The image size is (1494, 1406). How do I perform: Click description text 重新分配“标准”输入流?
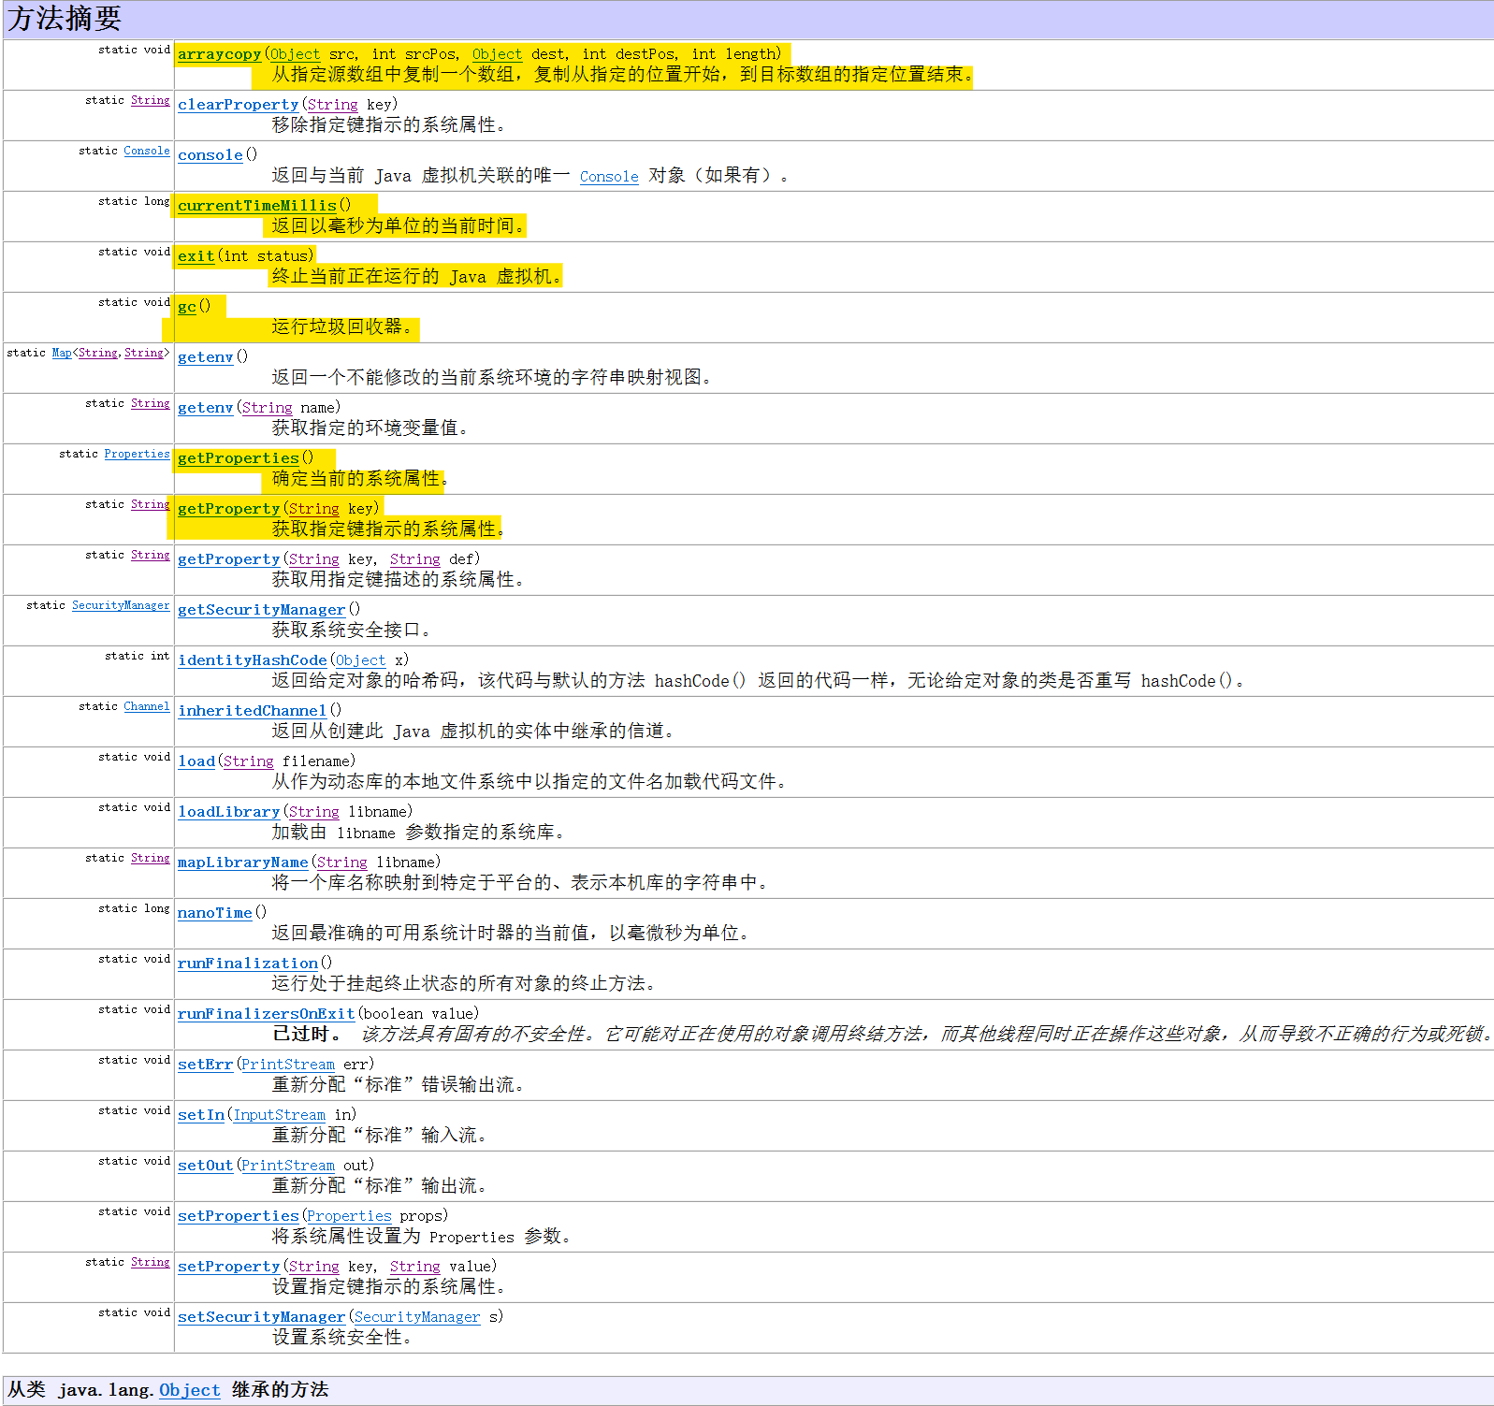click(379, 1135)
